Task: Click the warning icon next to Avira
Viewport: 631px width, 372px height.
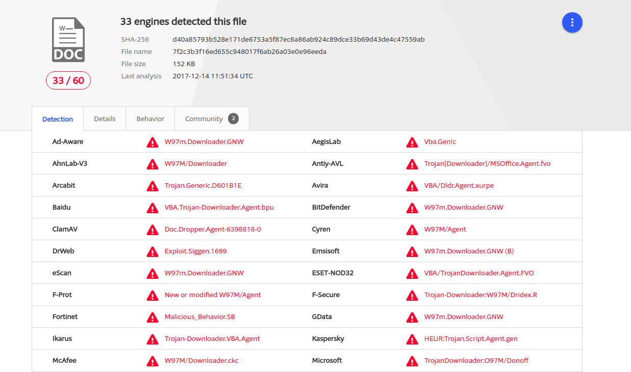Action: pos(412,186)
